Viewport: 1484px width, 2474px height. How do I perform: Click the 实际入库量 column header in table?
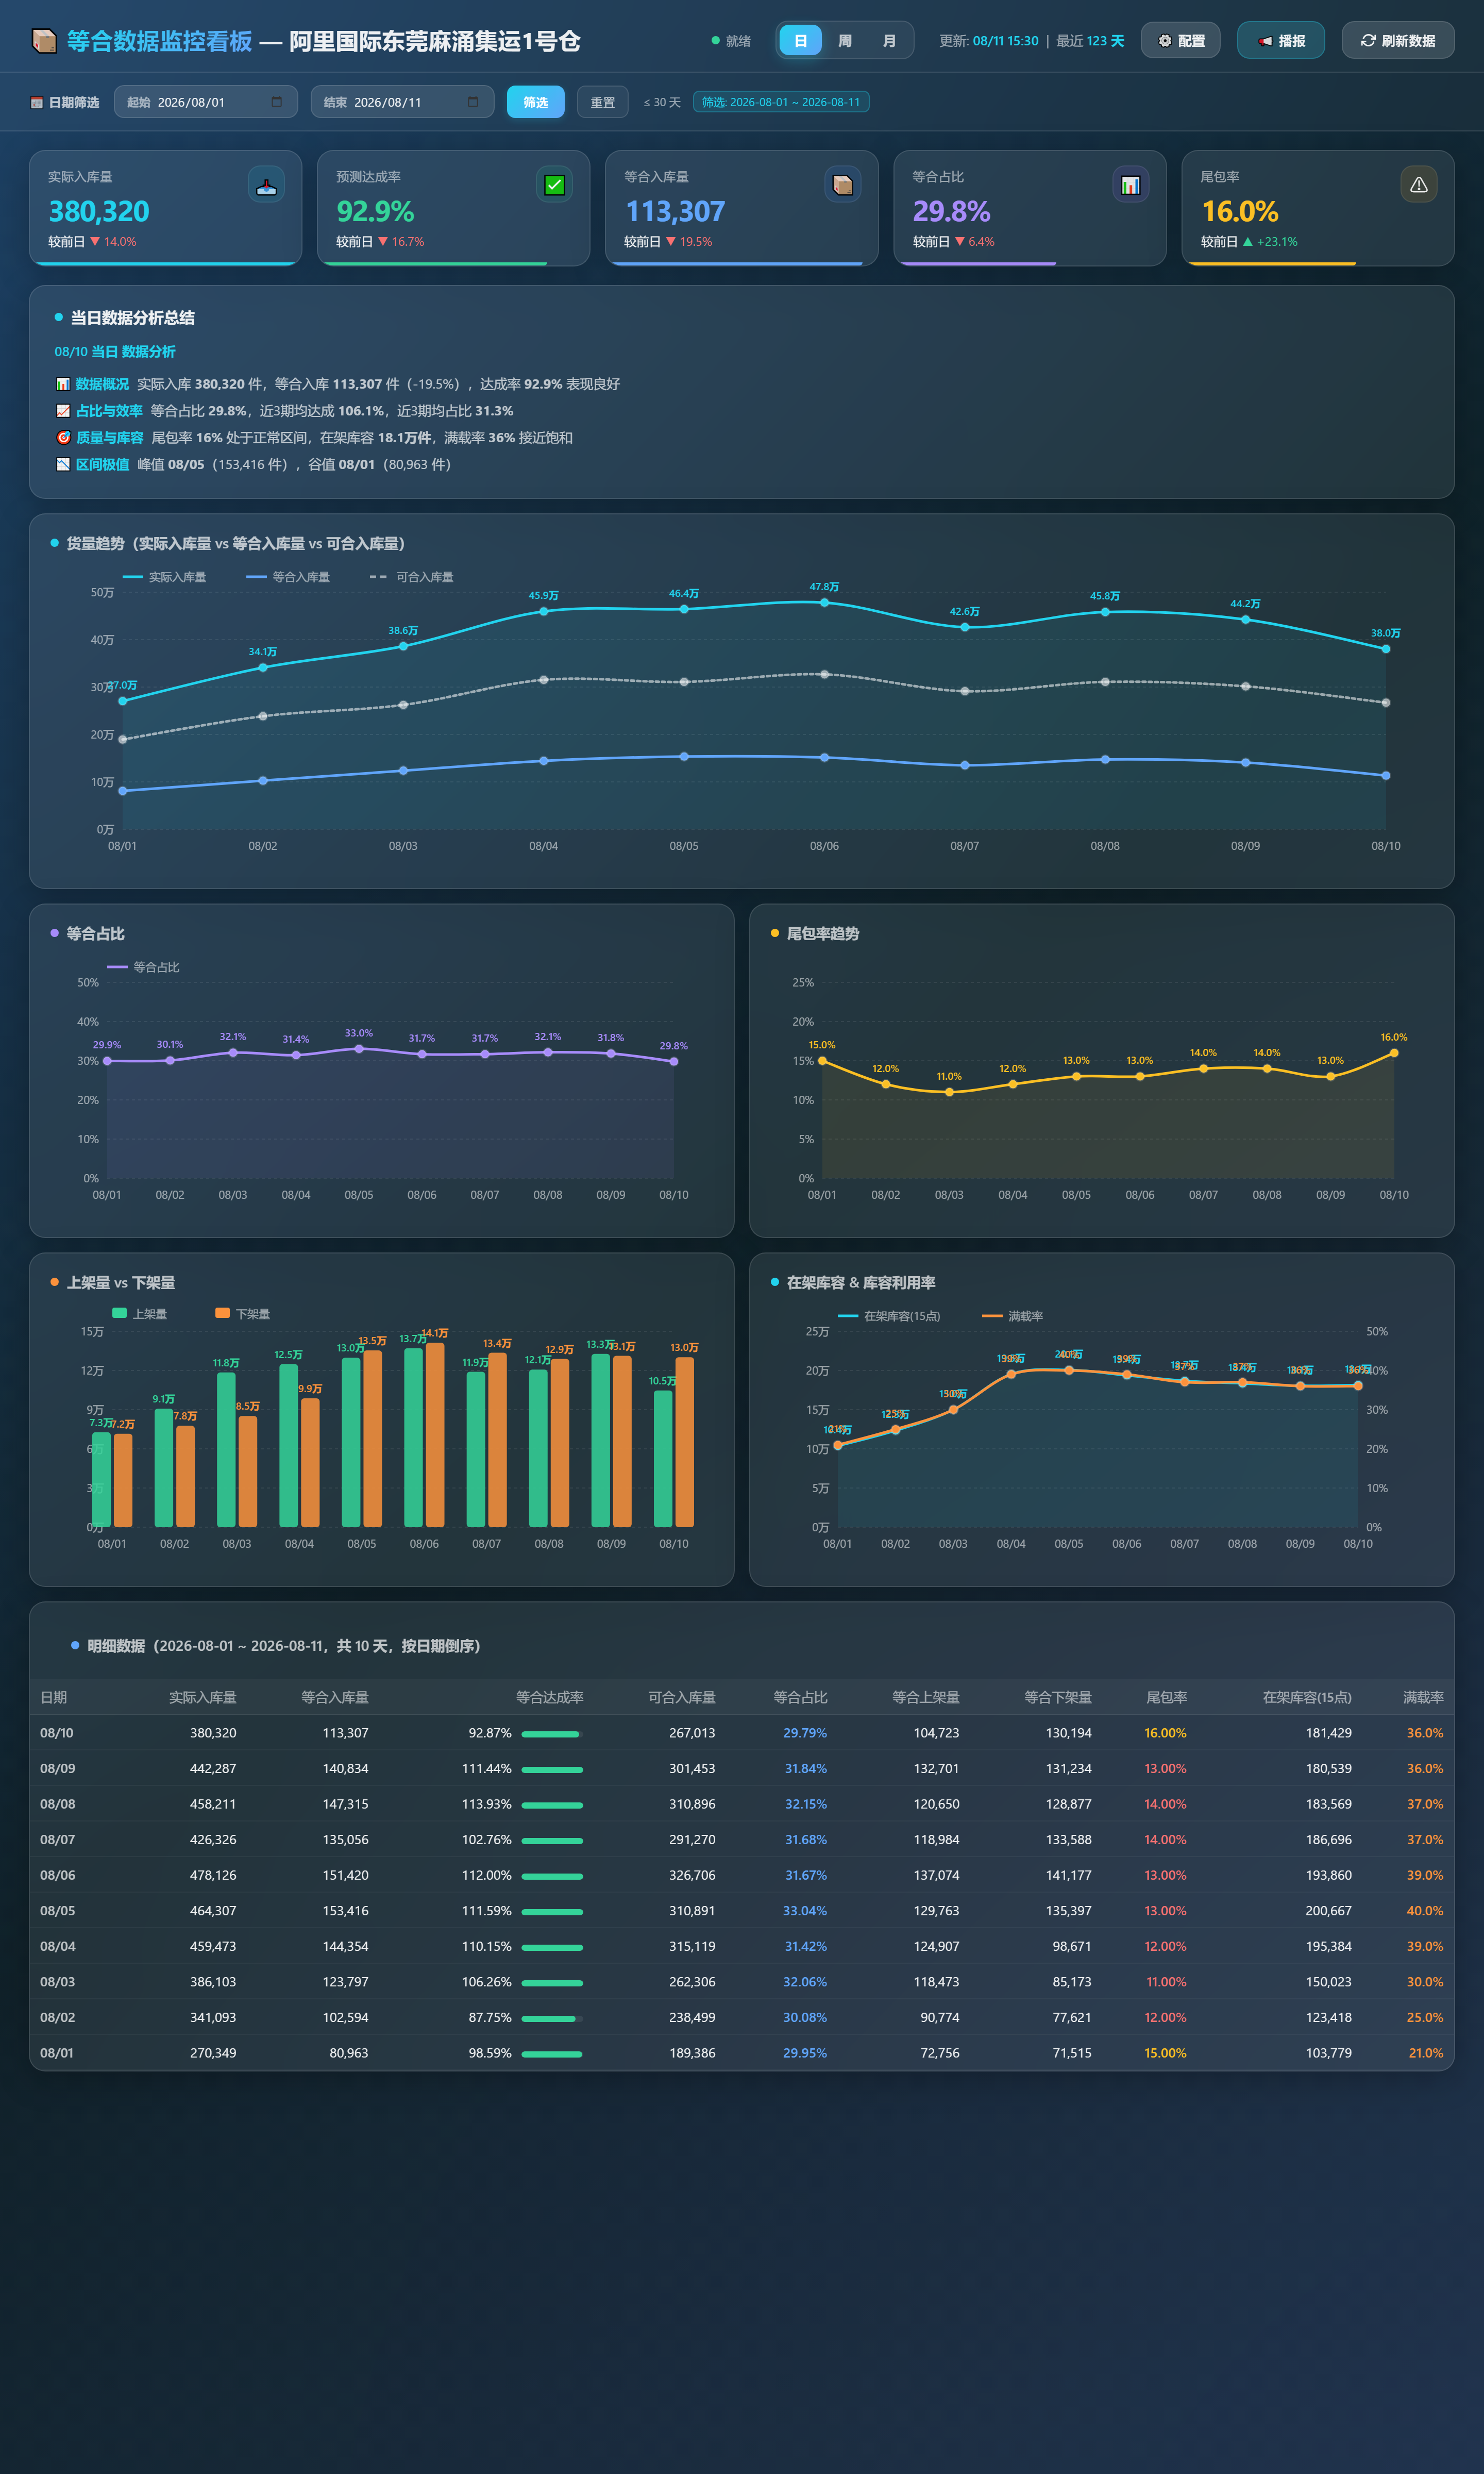[203, 1697]
